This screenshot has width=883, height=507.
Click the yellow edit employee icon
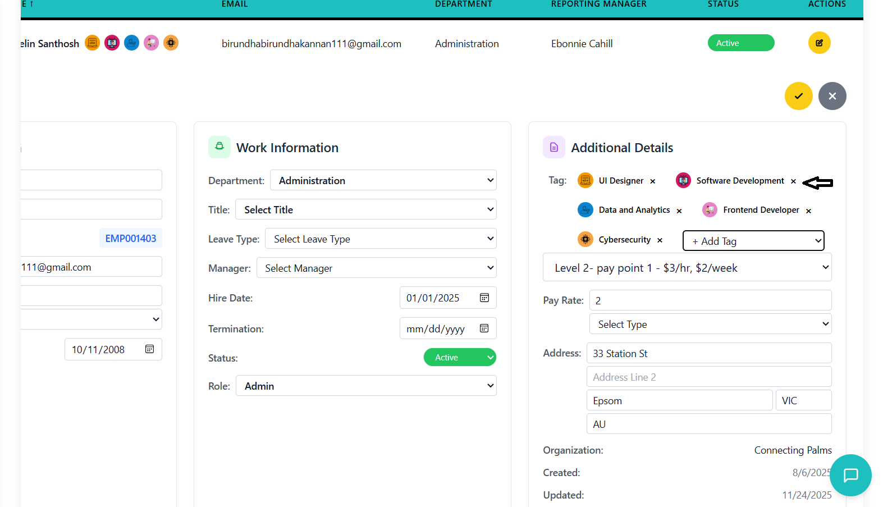tap(819, 43)
